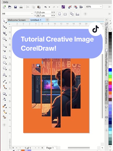Open the Fillet/Scallop/Chamfer docker tab
113x151 pixels.
pyautogui.click(x=106, y=62)
